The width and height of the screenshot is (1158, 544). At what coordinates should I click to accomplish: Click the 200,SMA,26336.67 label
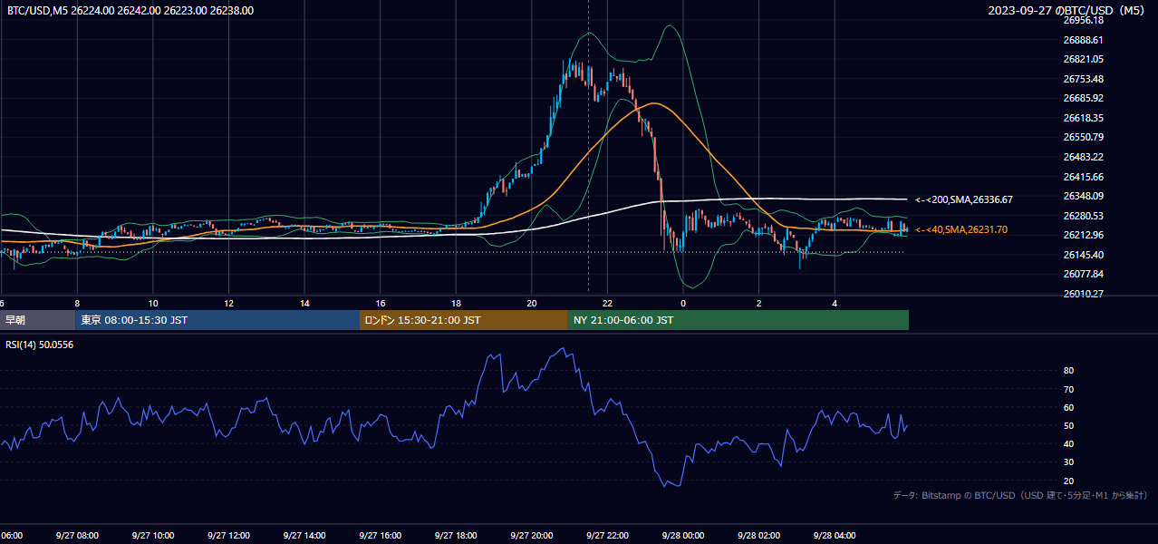click(963, 199)
